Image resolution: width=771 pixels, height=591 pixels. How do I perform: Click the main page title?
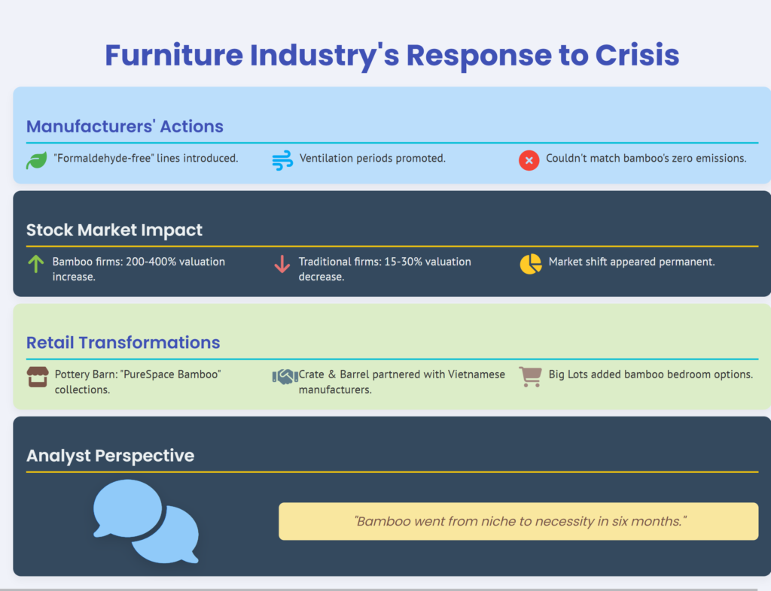tap(392, 56)
